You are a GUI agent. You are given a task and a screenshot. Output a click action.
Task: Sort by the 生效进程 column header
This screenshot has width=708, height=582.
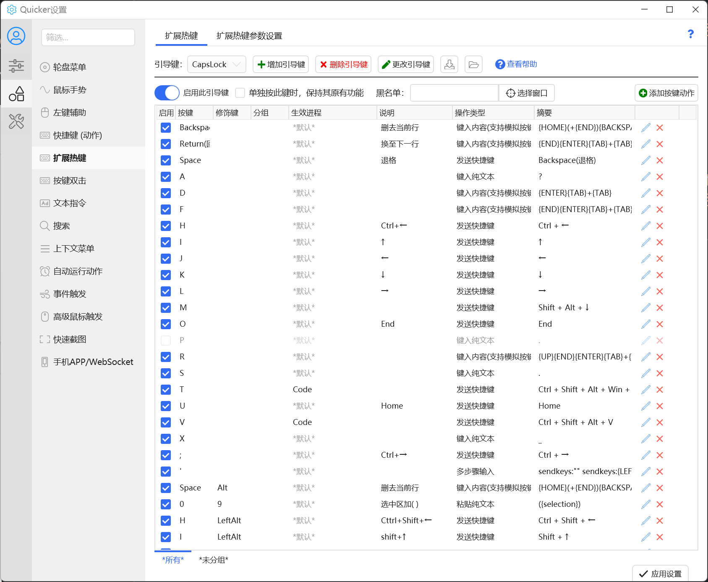coord(333,113)
